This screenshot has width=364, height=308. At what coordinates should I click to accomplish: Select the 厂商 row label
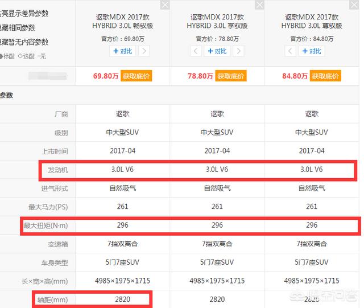coord(61,114)
